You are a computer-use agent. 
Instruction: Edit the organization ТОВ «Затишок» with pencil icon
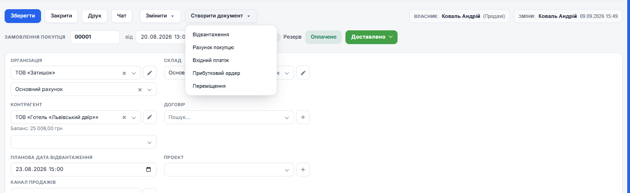click(149, 73)
